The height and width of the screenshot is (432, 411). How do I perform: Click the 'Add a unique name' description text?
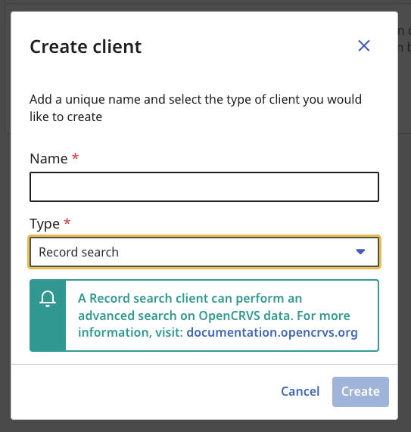point(196,108)
